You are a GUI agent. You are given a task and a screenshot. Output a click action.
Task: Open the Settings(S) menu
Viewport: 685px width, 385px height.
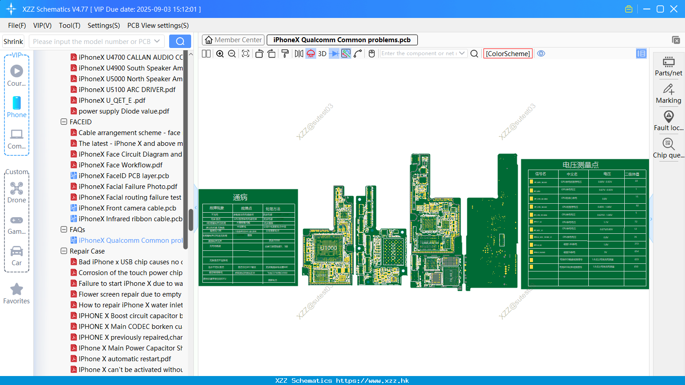point(104,26)
